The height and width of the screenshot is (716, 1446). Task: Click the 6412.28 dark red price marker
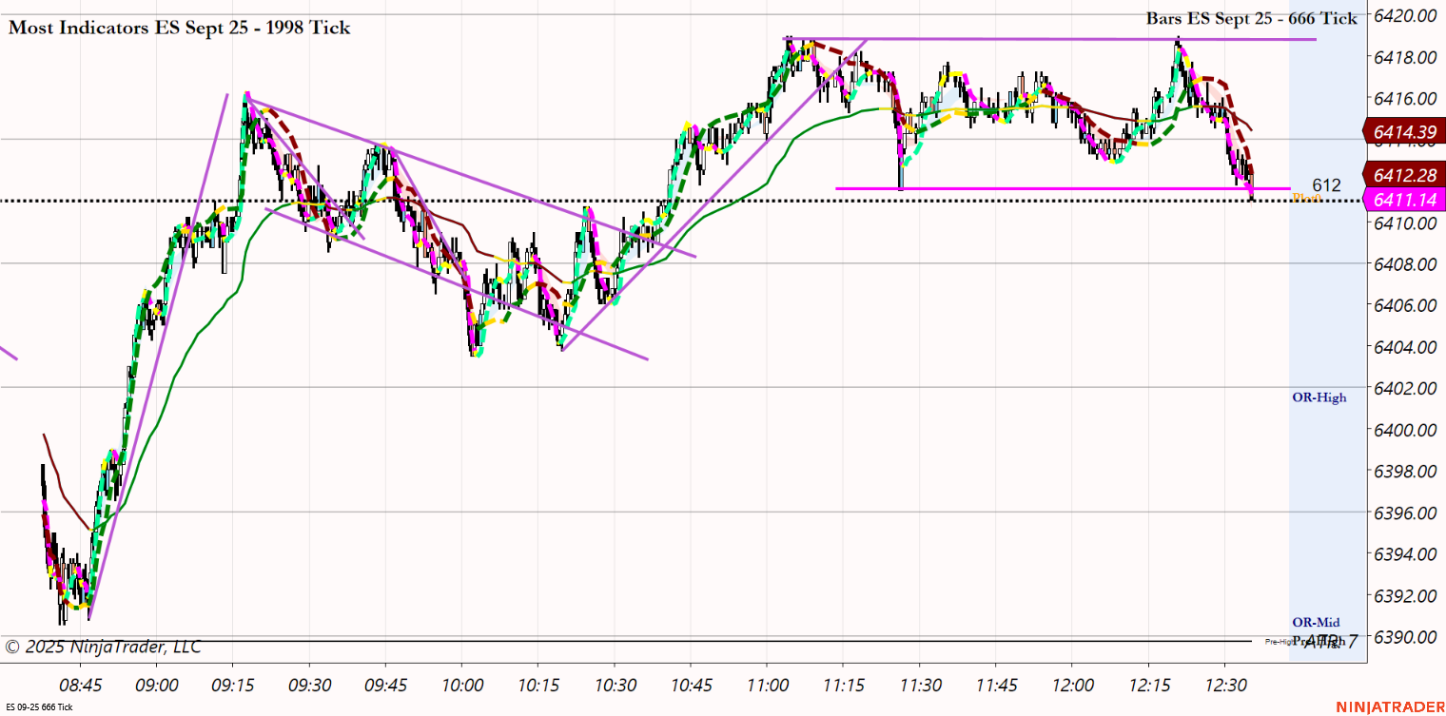click(1405, 174)
